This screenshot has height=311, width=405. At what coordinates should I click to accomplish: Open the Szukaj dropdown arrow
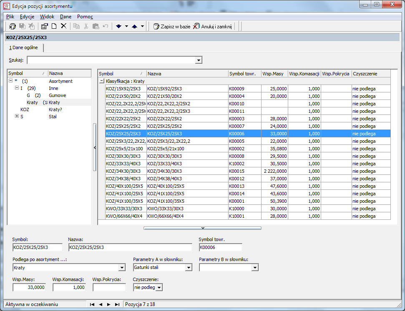coord(199,60)
